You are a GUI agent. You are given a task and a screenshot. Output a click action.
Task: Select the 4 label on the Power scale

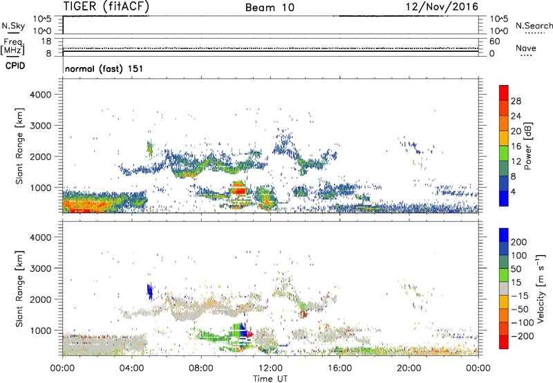tap(514, 192)
